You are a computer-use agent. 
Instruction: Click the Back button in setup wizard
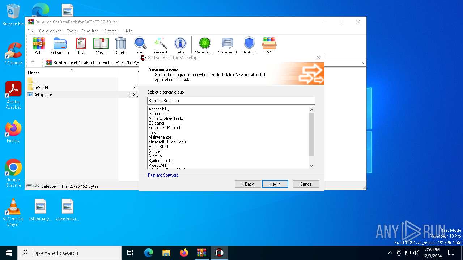coord(248,184)
